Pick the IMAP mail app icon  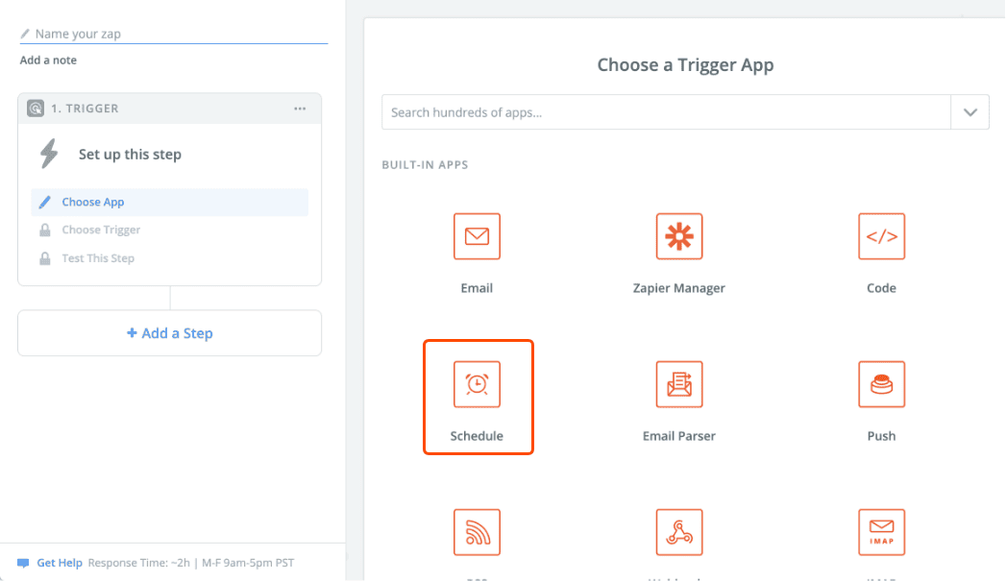(881, 532)
